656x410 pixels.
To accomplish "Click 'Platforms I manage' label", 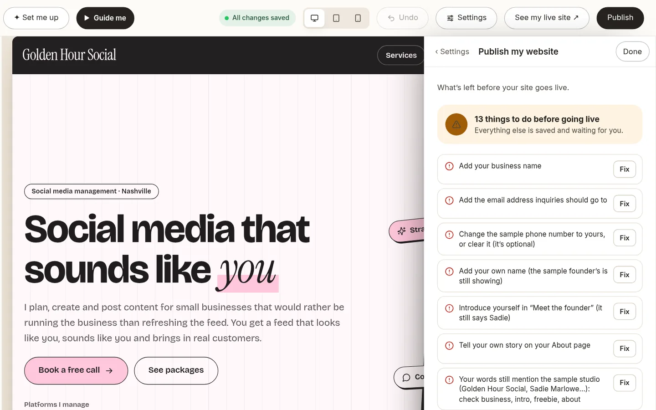I will point(56,405).
